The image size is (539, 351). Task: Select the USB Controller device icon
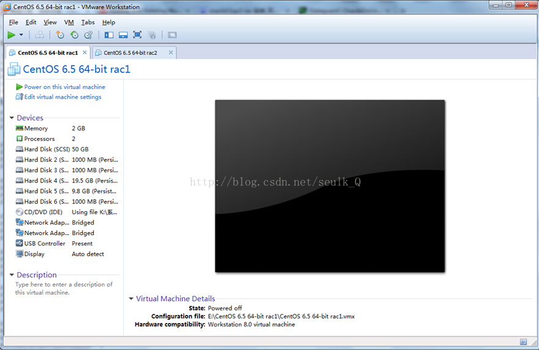click(x=20, y=244)
